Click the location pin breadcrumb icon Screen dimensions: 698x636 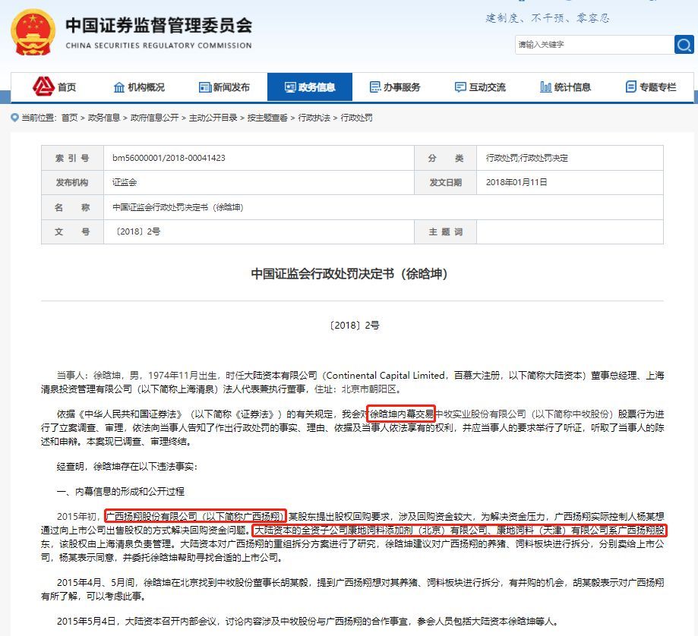point(14,118)
